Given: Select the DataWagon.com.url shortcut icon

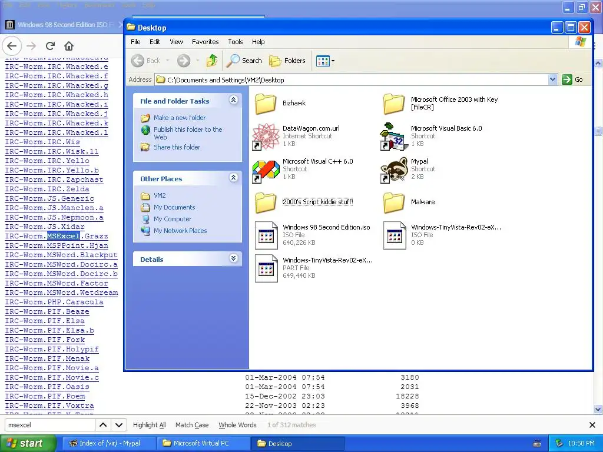Looking at the screenshot, I should coord(266,136).
